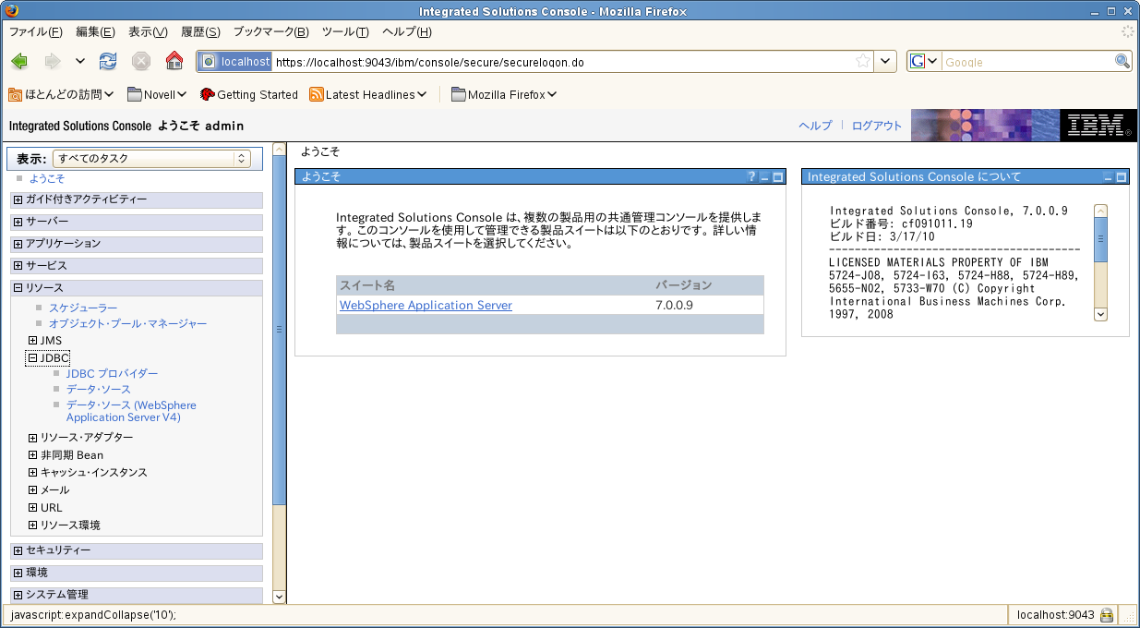Click the scroll down arrow in license text box
Viewport: 1140px width, 628px height.
(x=1100, y=314)
